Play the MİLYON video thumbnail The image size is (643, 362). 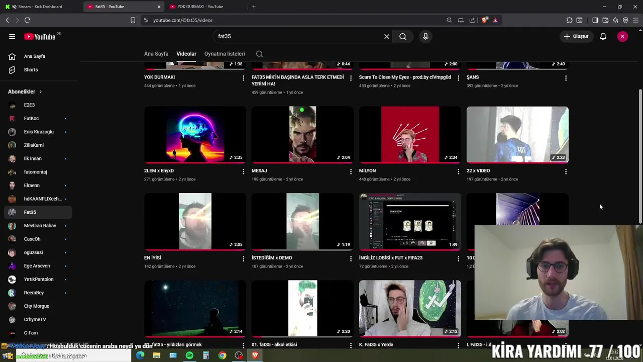click(x=410, y=135)
